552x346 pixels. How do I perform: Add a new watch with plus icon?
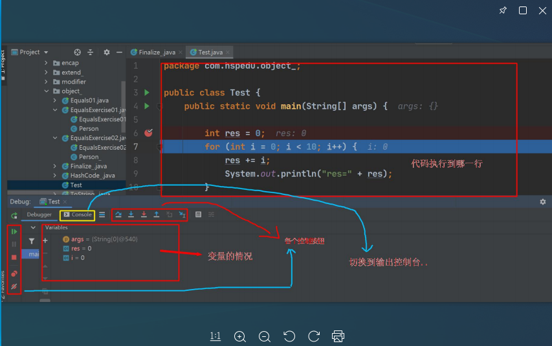point(45,240)
